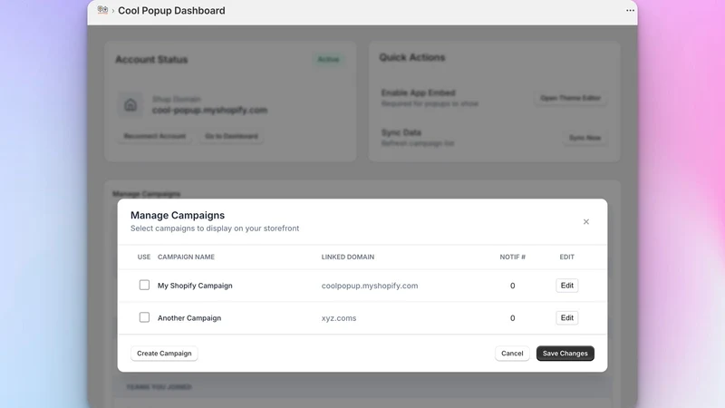Click the blurred Sync Now button

pos(585,138)
